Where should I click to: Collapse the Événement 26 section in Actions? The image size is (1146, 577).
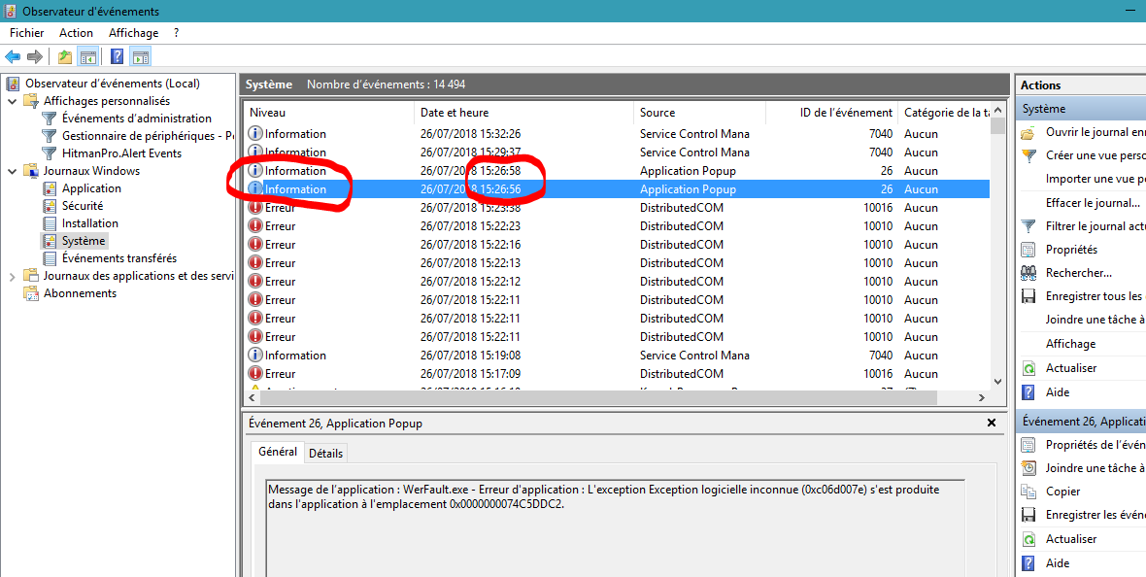tap(1081, 422)
